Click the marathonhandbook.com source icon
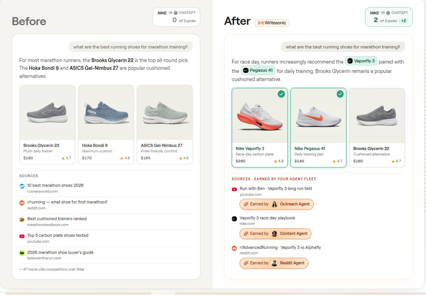426x295 pixels. point(22,220)
